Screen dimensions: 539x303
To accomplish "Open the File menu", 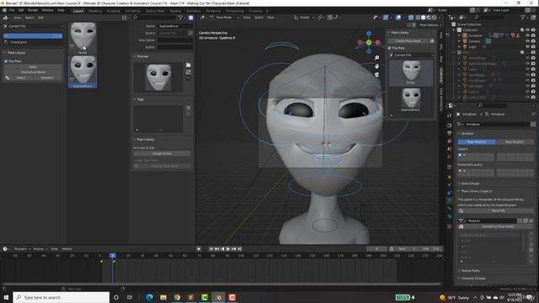I will click(x=12, y=10).
